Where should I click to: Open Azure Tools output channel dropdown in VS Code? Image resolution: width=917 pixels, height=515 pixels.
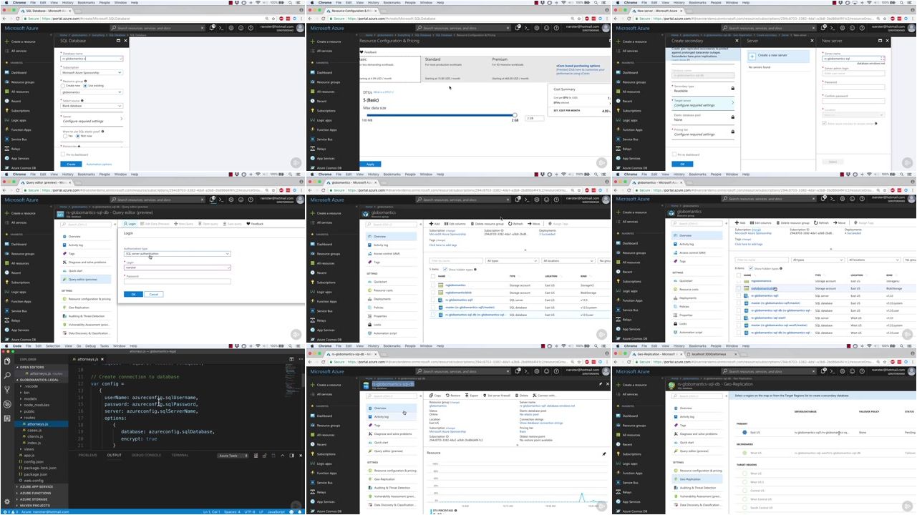pos(233,456)
